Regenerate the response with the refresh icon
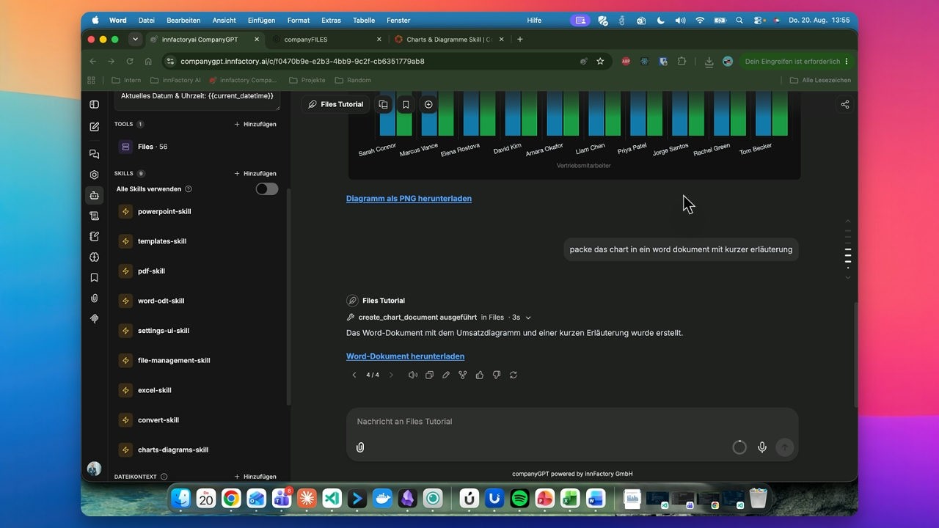939x528 pixels. point(514,375)
